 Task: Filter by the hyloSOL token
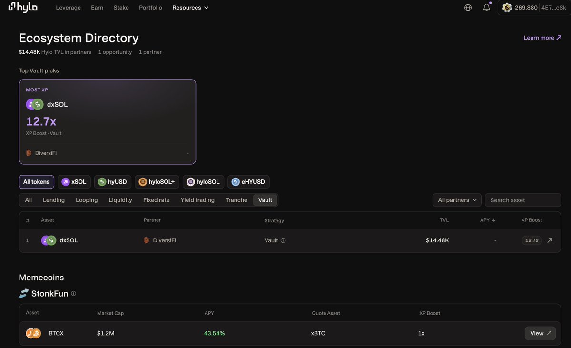point(203,182)
